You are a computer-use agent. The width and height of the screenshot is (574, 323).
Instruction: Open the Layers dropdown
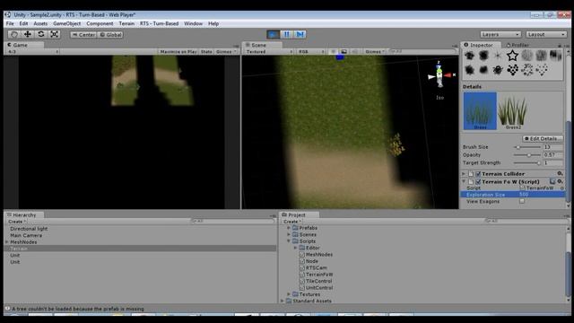pyautogui.click(x=500, y=34)
